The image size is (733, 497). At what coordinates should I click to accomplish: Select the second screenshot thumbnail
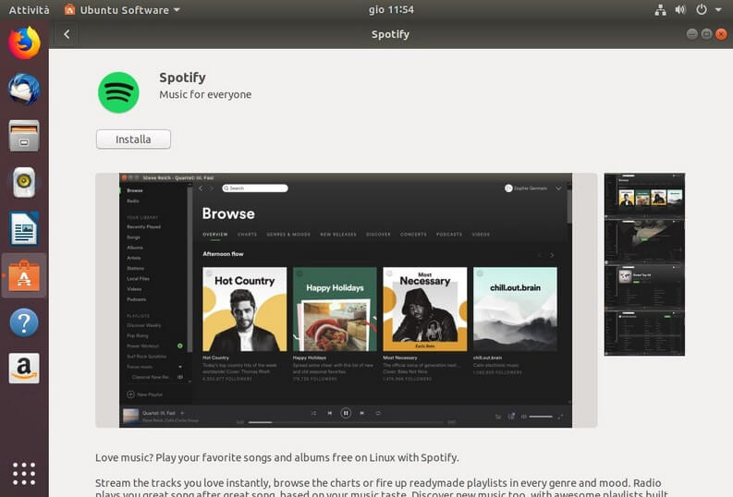point(644,240)
